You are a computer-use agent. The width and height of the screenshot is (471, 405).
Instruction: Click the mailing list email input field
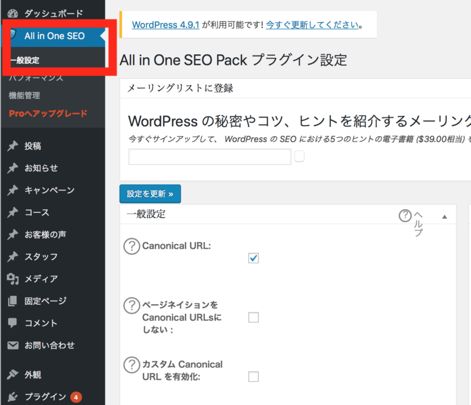[210, 157]
